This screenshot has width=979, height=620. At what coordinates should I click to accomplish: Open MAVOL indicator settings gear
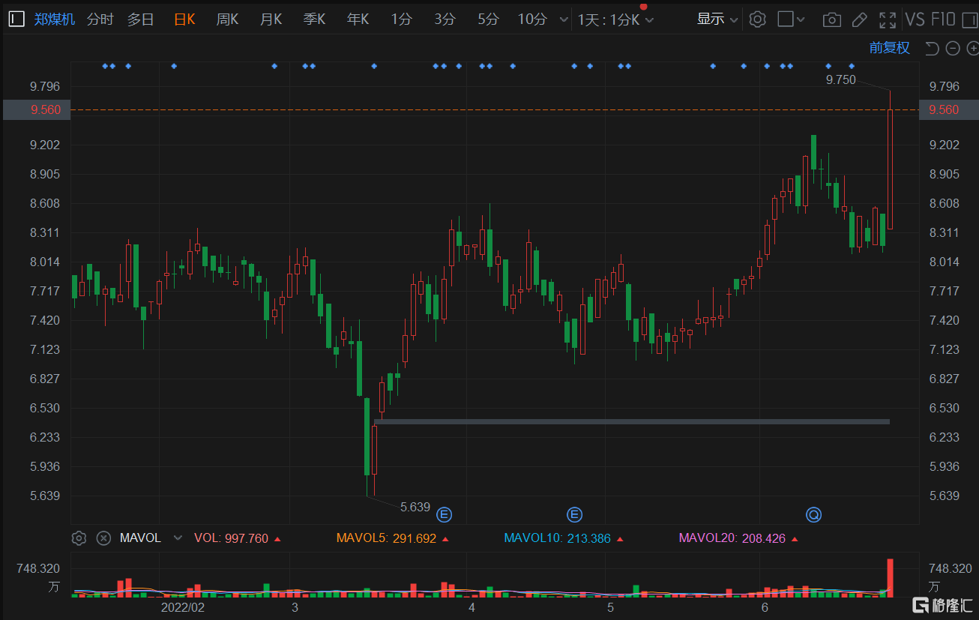(79, 538)
